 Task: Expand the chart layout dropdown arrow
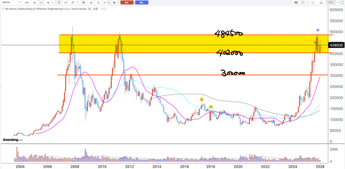(306, 2)
